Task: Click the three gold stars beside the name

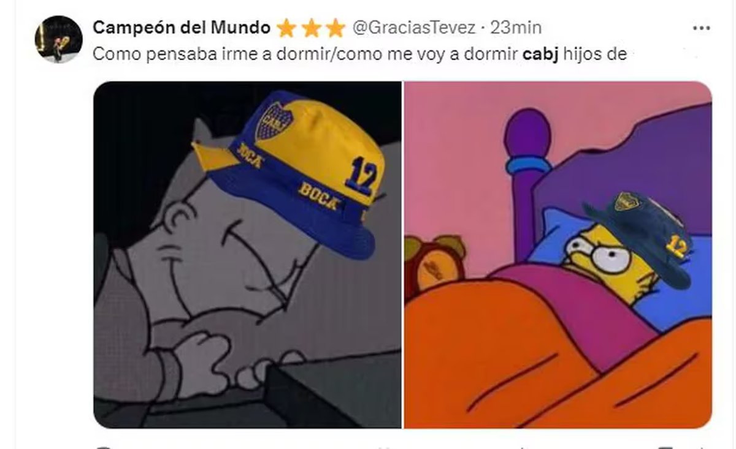Action: click(x=311, y=28)
